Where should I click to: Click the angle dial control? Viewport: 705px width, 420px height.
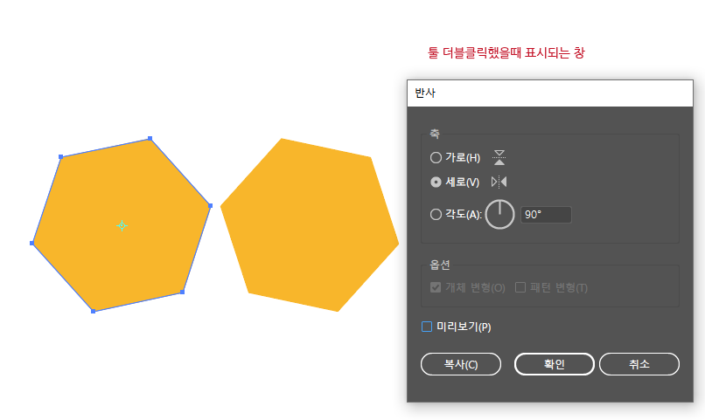coord(499,215)
